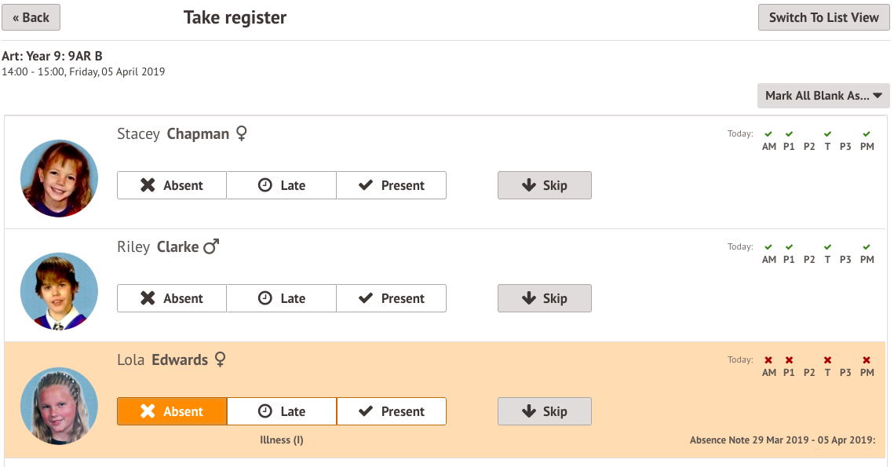Viewport: 894px width, 467px height.
Task: Click Lola Edwards's P1 red cross
Action: (x=789, y=360)
